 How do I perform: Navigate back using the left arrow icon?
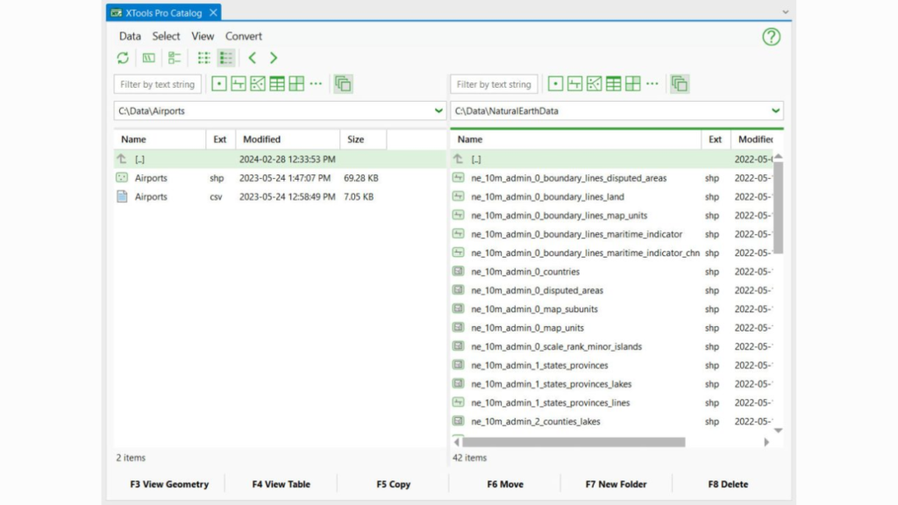coord(252,57)
